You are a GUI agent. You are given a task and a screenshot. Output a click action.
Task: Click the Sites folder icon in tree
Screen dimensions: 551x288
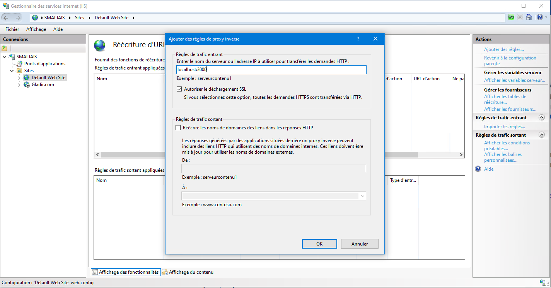(19, 71)
